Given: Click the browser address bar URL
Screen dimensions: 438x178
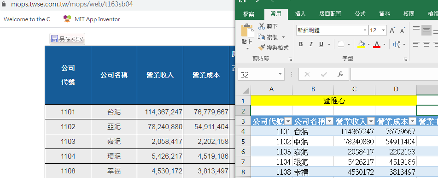Looking at the screenshot, I should click(72, 4).
